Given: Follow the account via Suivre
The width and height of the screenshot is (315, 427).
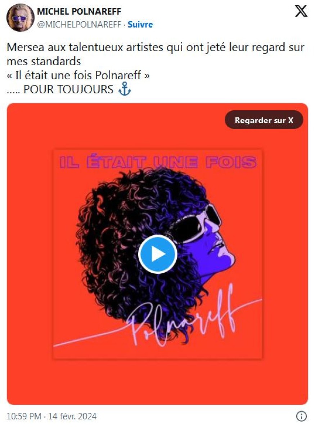Looking at the screenshot, I should click(140, 25).
